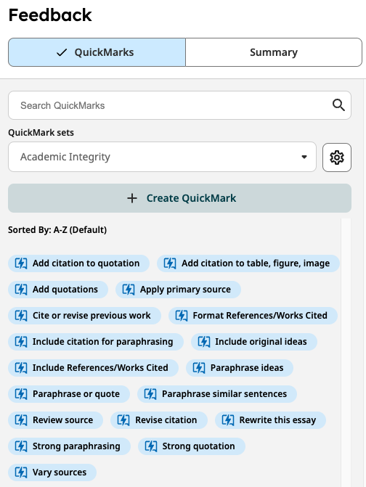Switch to the Summary tab
The height and width of the screenshot is (487, 366).
(x=274, y=52)
